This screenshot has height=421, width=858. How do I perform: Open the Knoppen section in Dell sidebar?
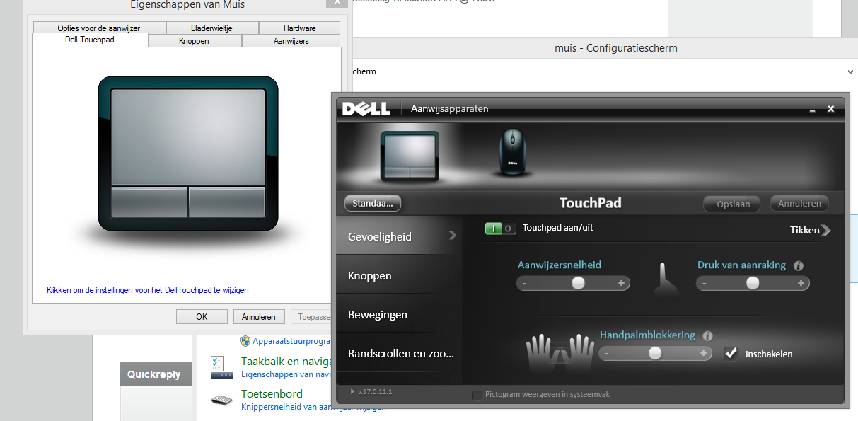400,276
